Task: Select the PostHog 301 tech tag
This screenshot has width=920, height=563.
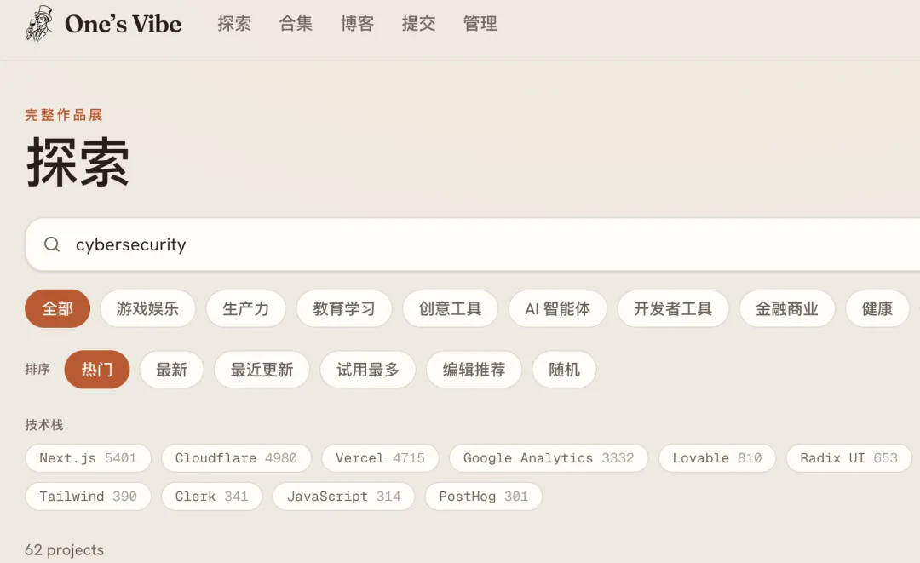Action: [x=484, y=497]
